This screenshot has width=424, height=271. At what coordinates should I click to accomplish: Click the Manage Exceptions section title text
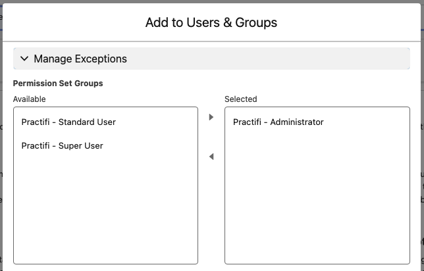pyautogui.click(x=80, y=59)
